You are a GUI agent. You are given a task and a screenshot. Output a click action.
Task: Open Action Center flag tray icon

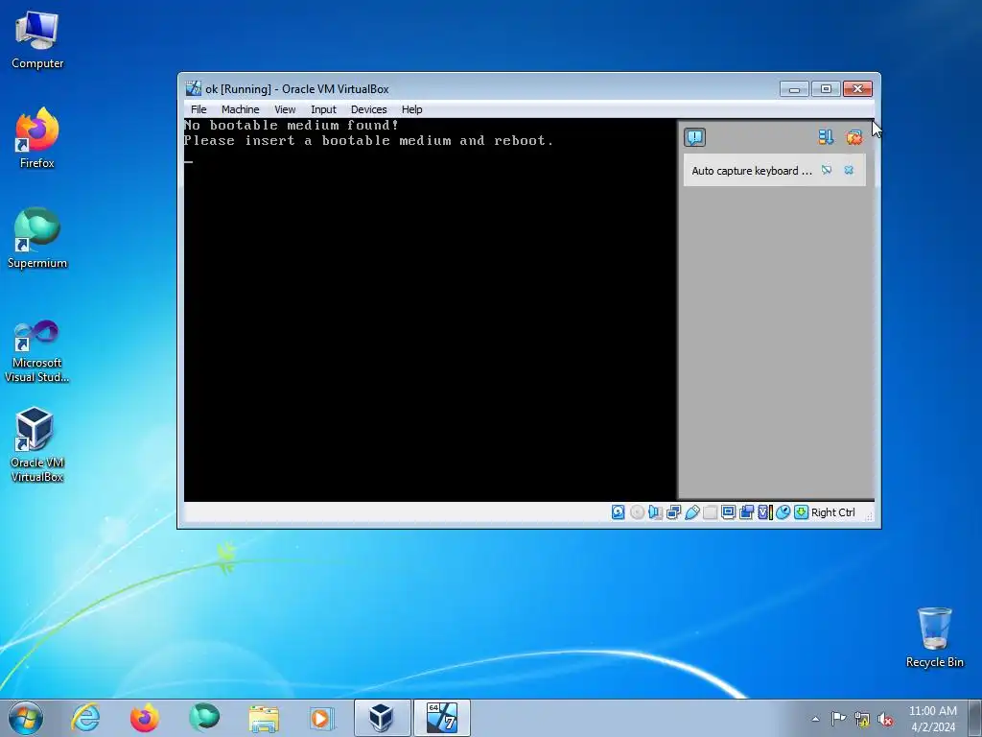click(x=838, y=718)
